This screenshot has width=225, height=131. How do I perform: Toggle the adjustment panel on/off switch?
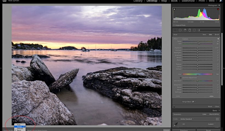[x=174, y=106]
